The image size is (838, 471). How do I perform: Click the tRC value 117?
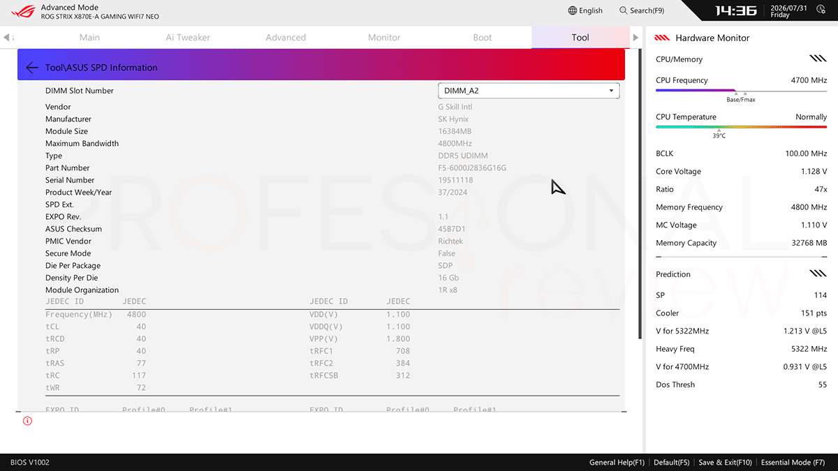pyautogui.click(x=140, y=375)
